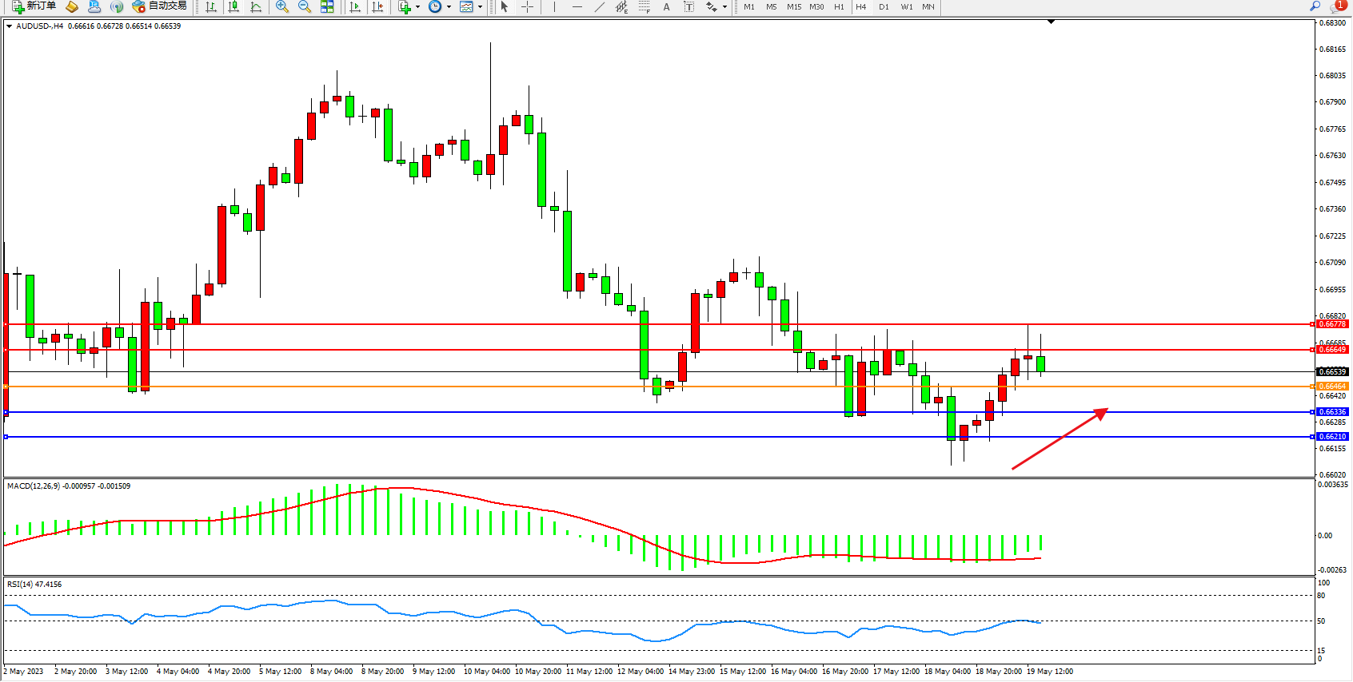The height and width of the screenshot is (682, 1353).
Task: Draw a trendline with the diagonal line tool
Action: (x=600, y=6)
